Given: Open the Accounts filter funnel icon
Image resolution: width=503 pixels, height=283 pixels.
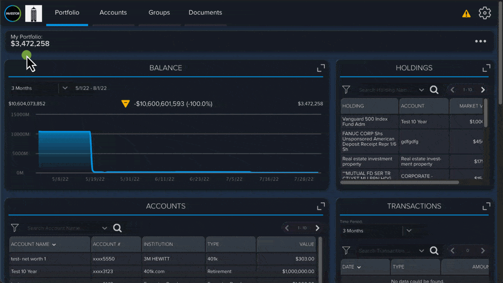Looking at the screenshot, I should pyautogui.click(x=15, y=228).
